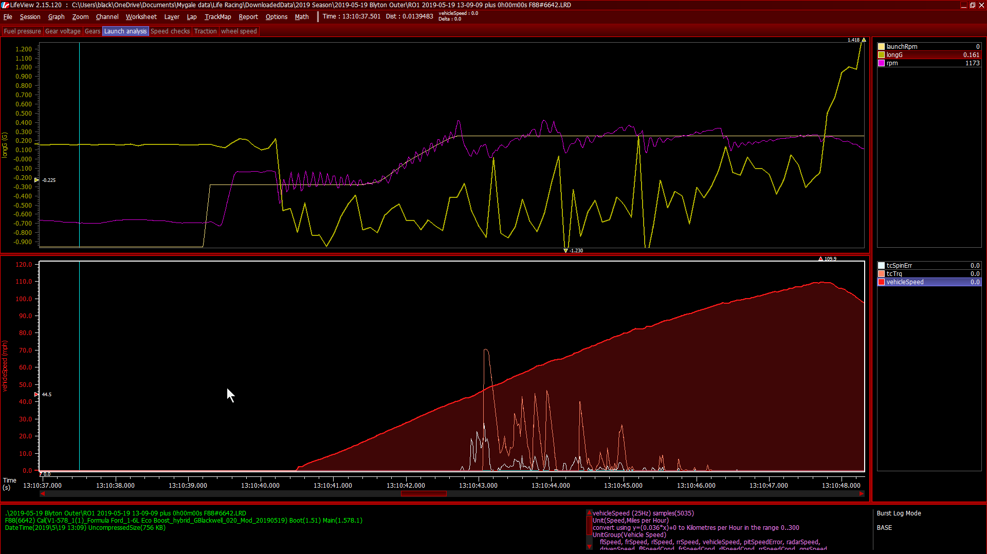Click the left arrow of the time scrollbar
This screenshot has width=987, height=554.
[x=43, y=494]
